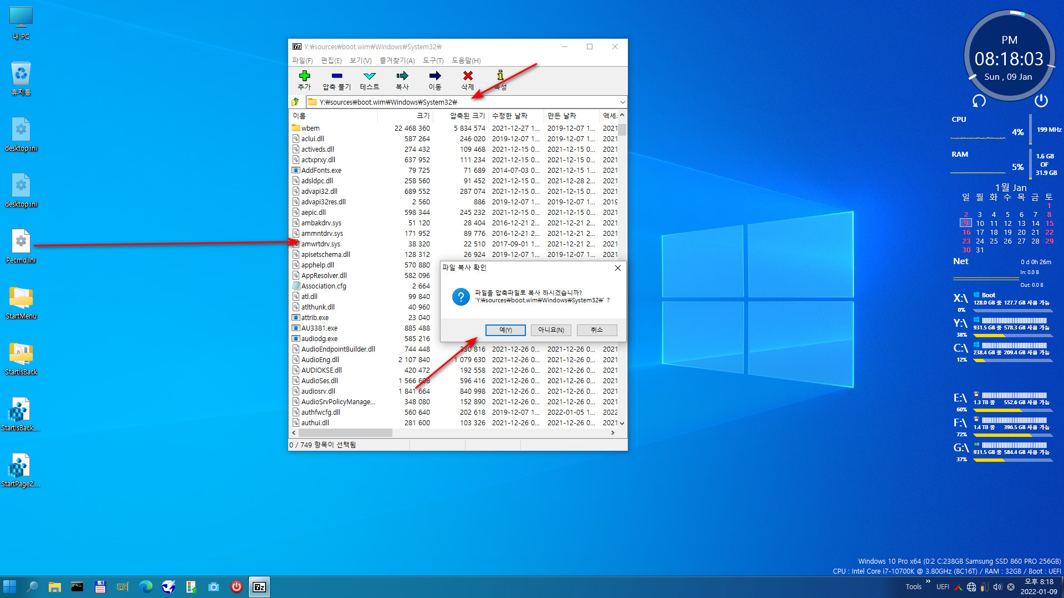
Task: Click the UEFI label in tray
Action: click(943, 587)
